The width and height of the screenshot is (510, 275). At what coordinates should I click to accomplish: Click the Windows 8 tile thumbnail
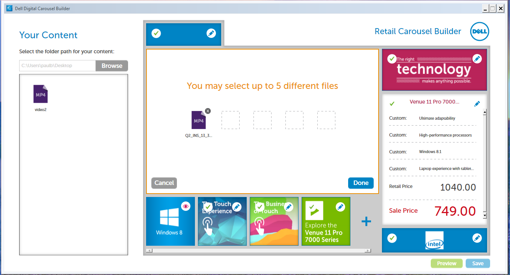[171, 221]
